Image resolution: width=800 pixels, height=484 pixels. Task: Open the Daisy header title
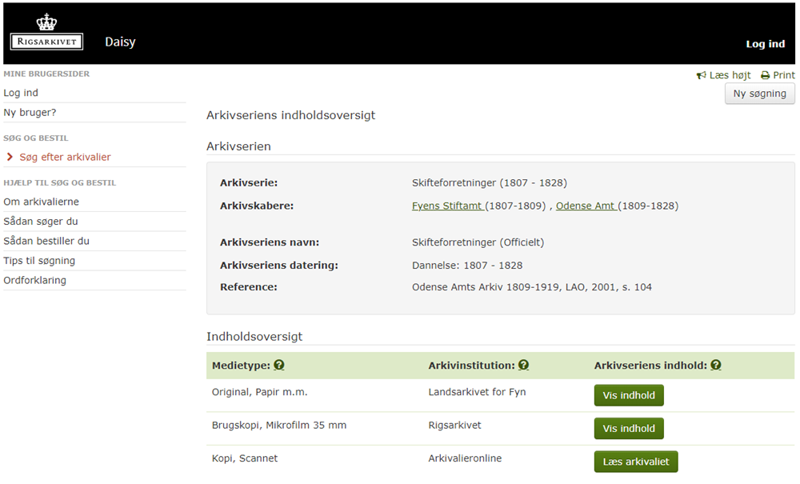121,42
